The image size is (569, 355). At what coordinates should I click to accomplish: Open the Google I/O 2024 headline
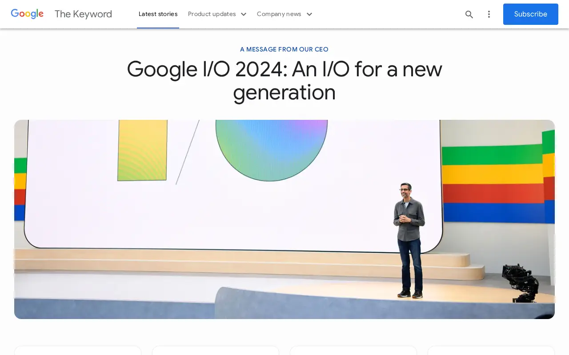pyautogui.click(x=284, y=81)
